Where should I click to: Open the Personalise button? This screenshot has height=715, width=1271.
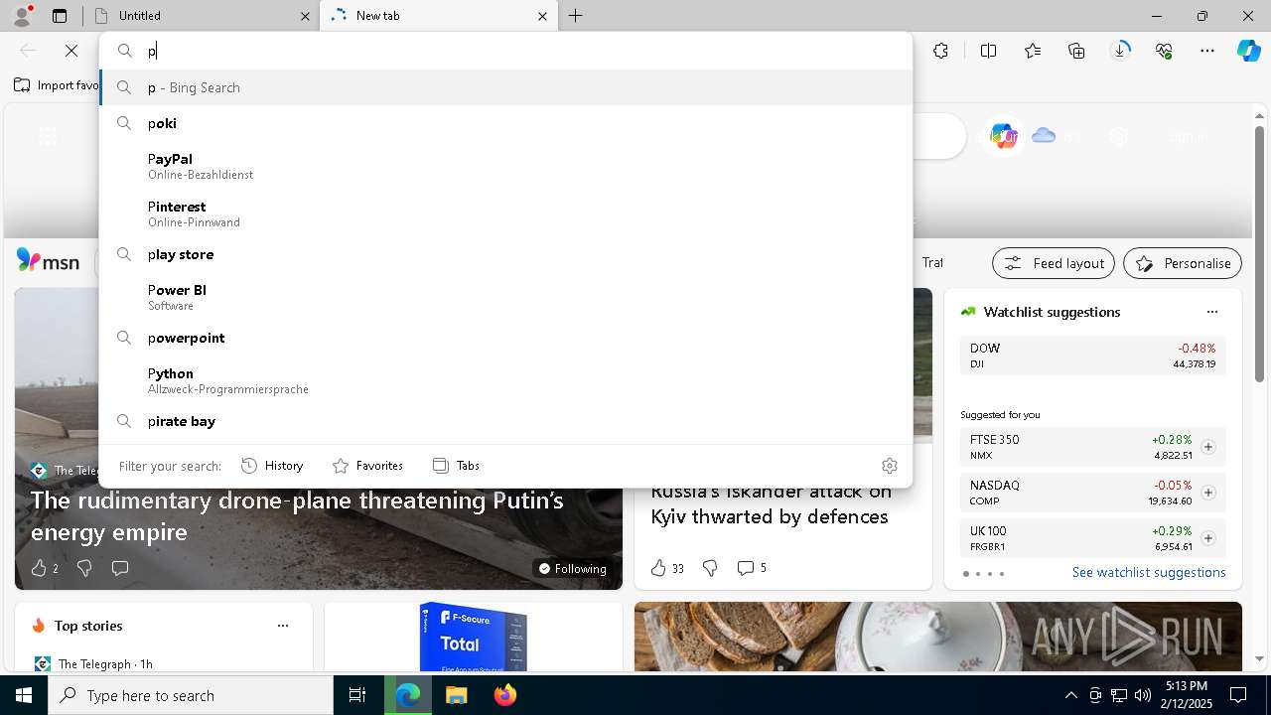1183,263
